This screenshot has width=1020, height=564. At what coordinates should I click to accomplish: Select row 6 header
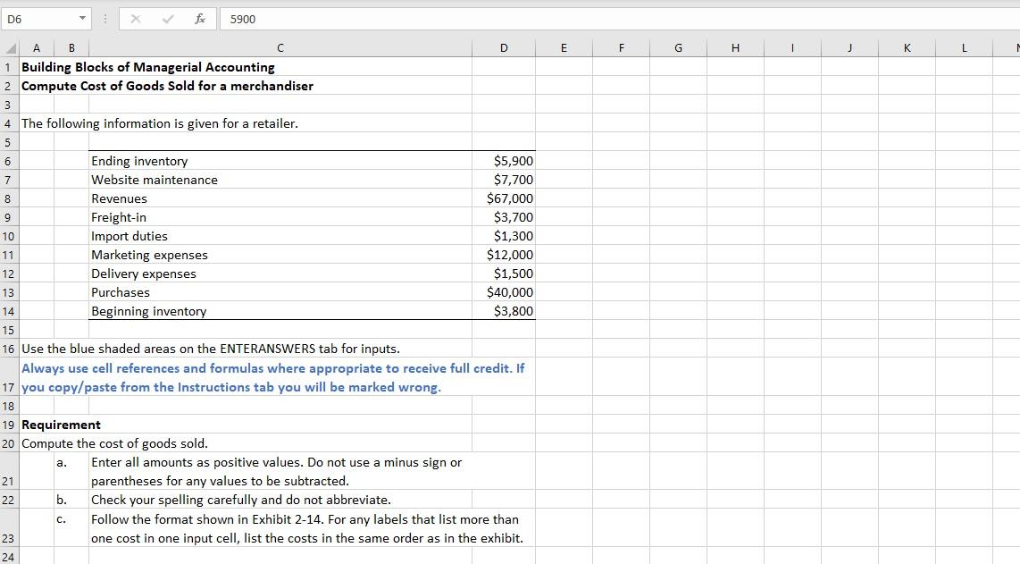[x=8, y=162]
